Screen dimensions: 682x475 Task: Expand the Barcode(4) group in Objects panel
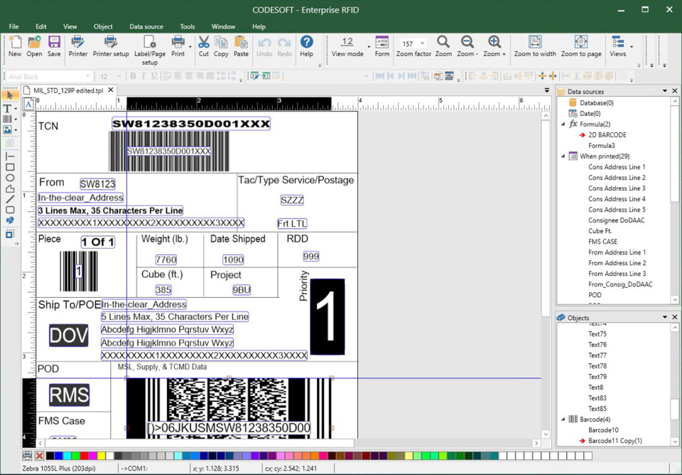tap(563, 419)
